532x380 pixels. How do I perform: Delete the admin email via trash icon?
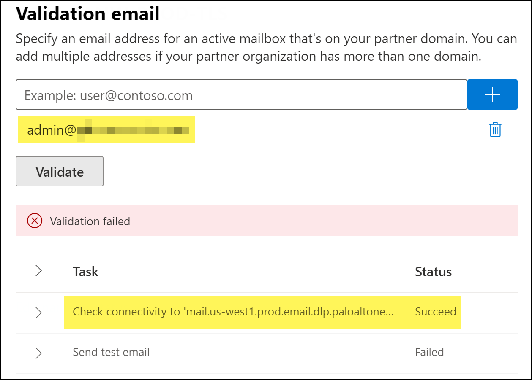click(x=495, y=129)
